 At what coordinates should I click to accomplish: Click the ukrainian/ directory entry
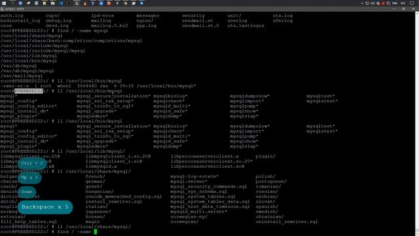[270, 217]
